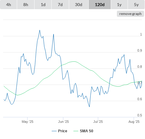
Task: Click the lowest price point in late June
Action: click(x=89, y=107)
